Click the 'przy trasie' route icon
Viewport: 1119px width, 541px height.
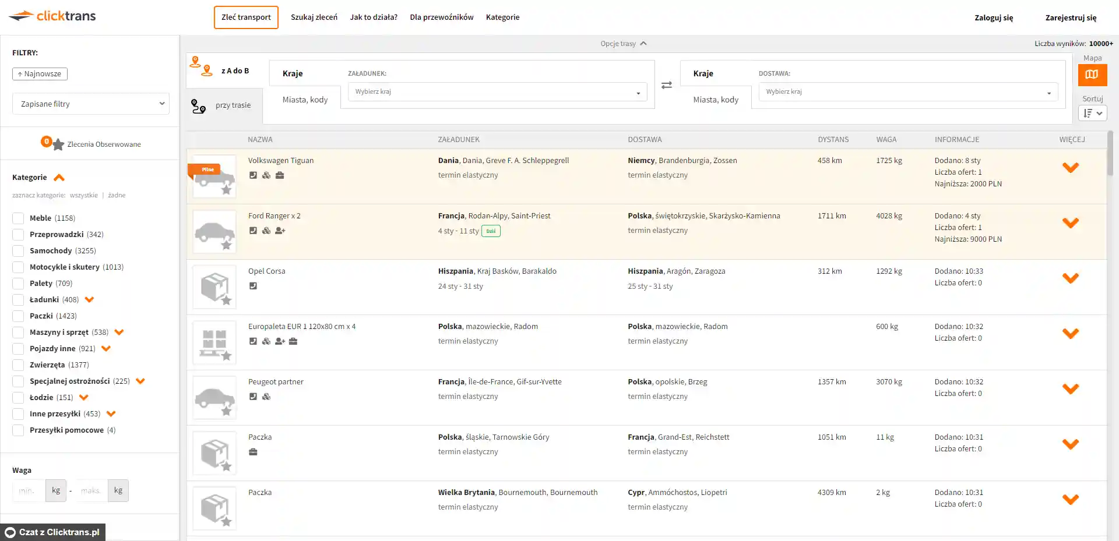tap(199, 106)
